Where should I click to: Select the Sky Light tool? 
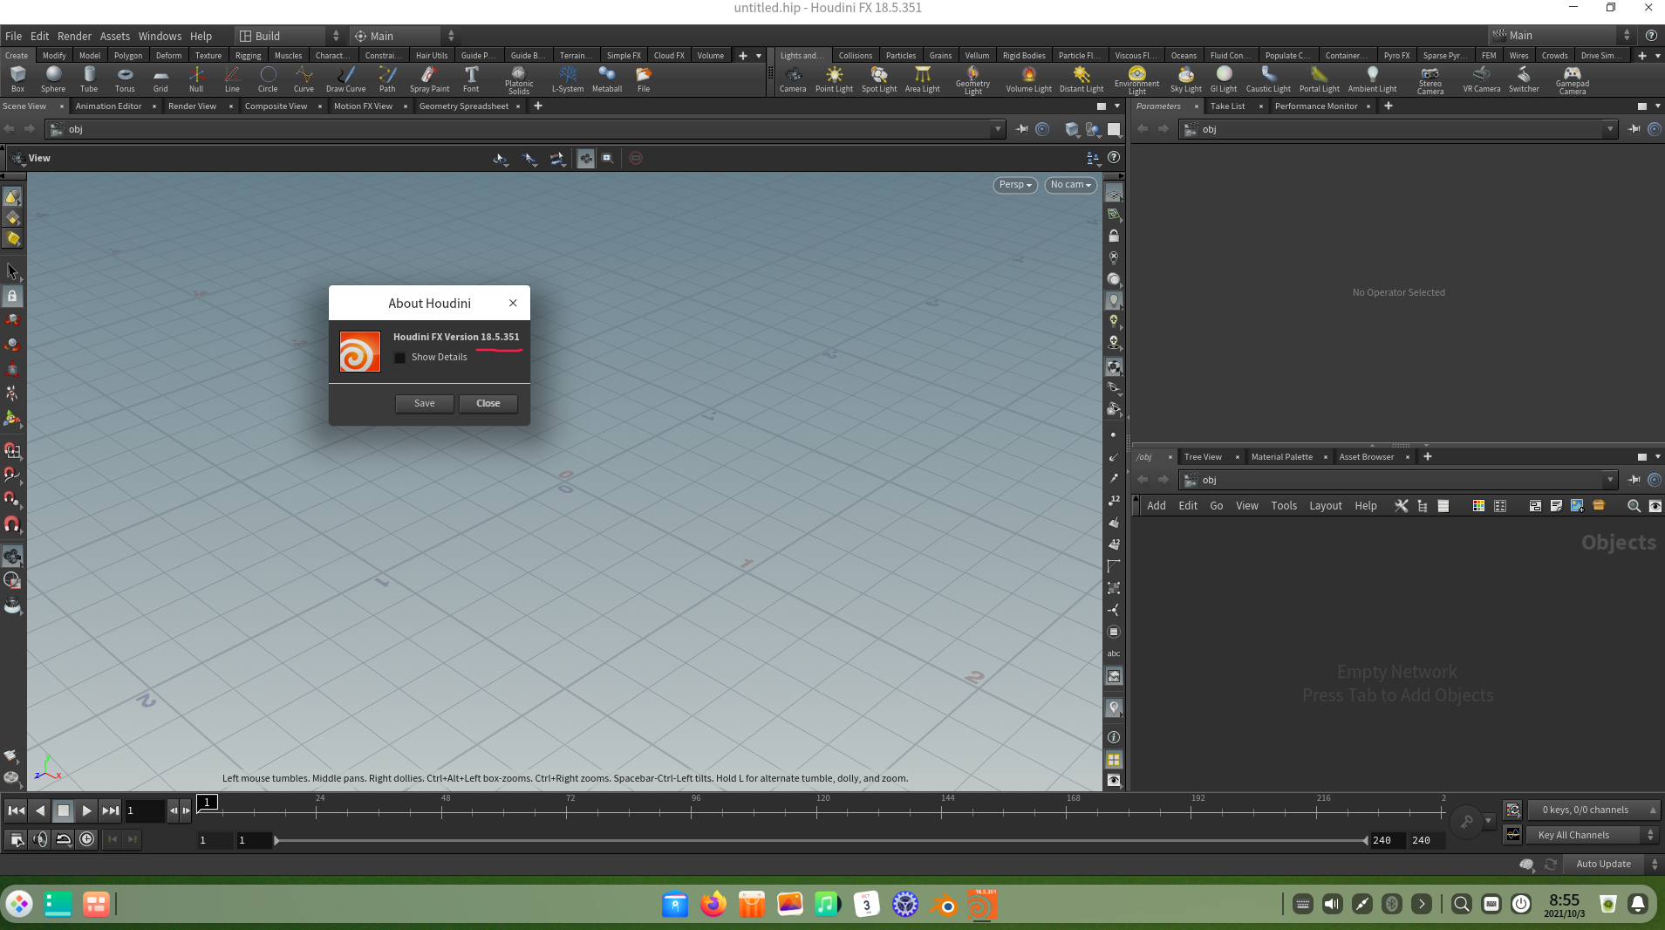[1185, 79]
